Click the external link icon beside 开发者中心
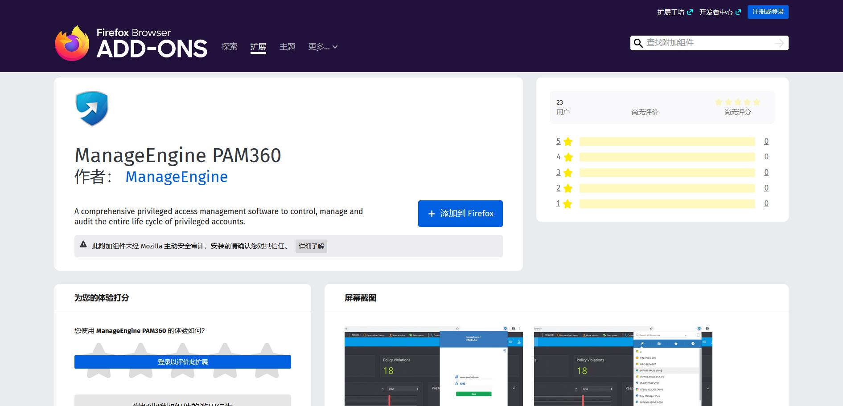 click(738, 12)
